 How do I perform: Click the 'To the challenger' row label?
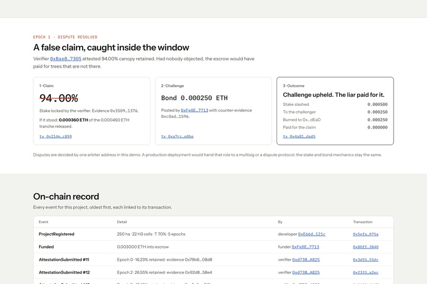(299, 112)
